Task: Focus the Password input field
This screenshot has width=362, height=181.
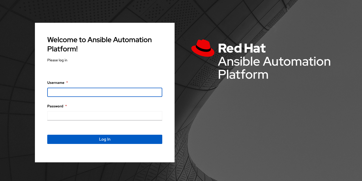Action: point(105,116)
